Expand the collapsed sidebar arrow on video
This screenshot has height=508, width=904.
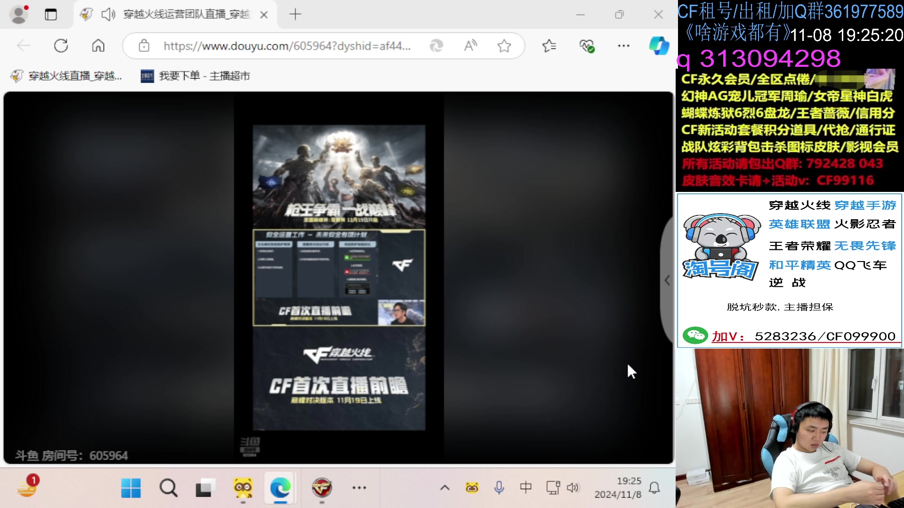(667, 280)
